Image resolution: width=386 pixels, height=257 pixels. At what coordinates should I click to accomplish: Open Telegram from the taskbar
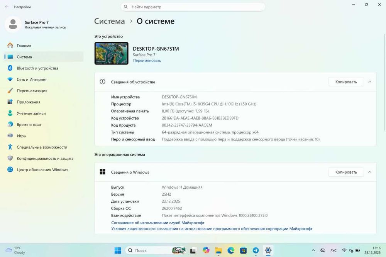[256, 250]
